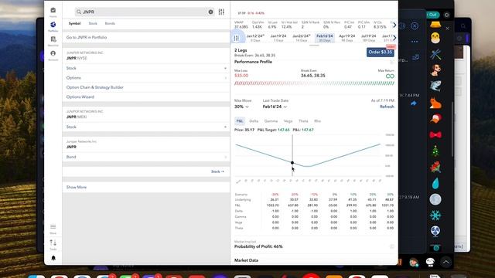The image size is (495, 278).
Task: Click the JNPR search field
Action: pyautogui.click(x=145, y=12)
